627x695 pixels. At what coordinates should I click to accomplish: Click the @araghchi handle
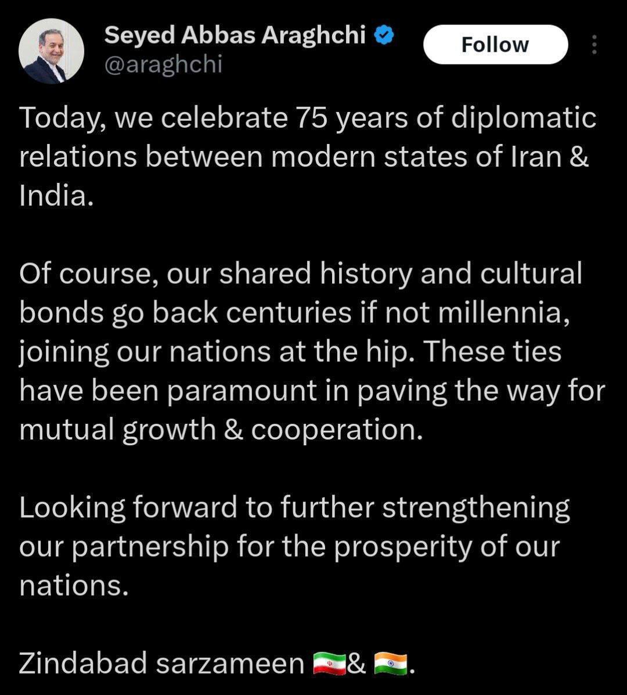coord(163,65)
